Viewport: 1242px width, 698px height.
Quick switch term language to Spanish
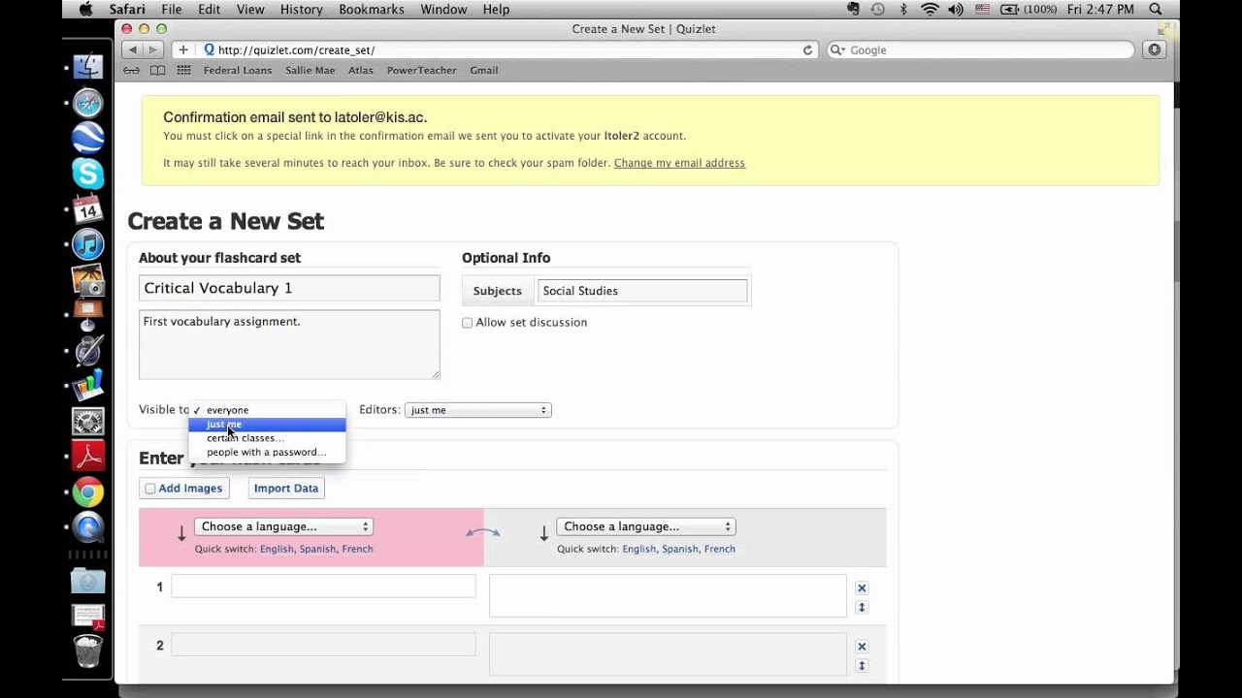tap(317, 549)
